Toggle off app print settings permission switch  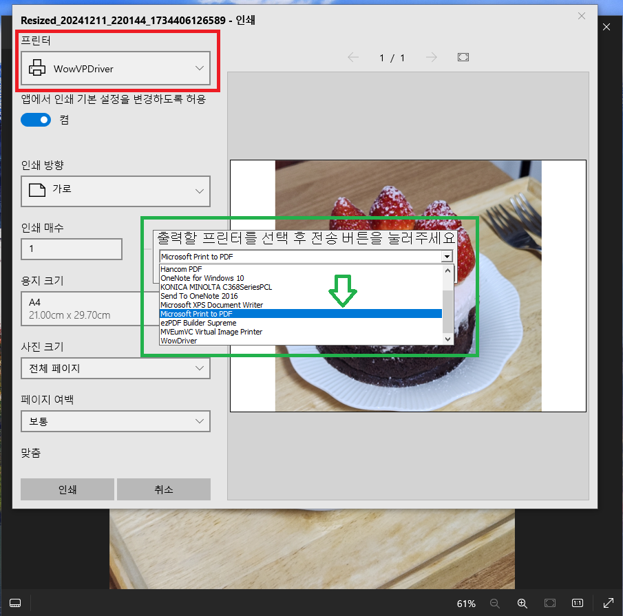coord(36,119)
